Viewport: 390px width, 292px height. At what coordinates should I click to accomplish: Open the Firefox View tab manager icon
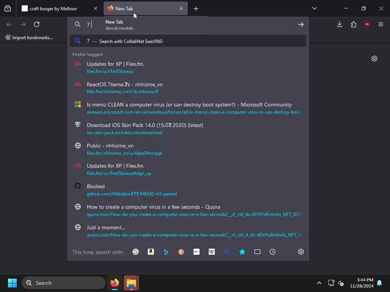tap(8, 8)
